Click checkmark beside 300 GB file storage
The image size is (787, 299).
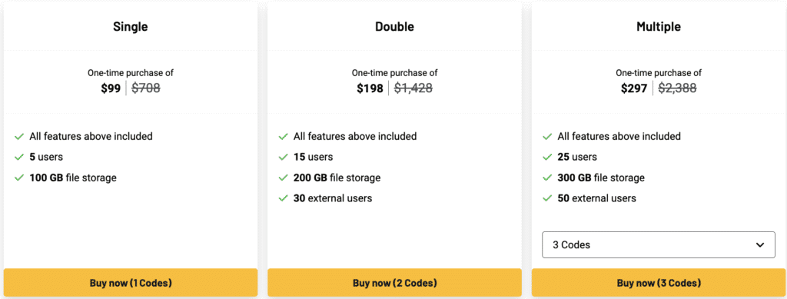coord(547,178)
